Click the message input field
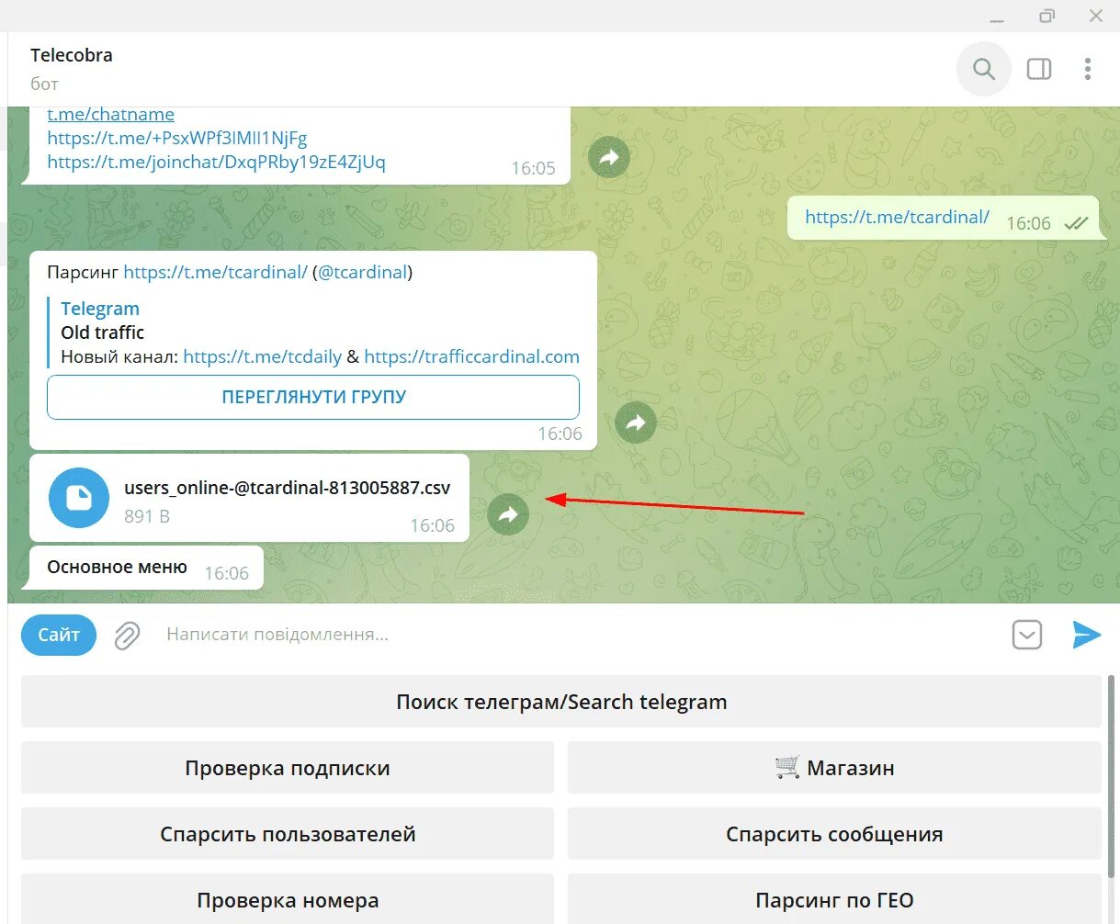This screenshot has width=1120, height=924. coord(579,635)
